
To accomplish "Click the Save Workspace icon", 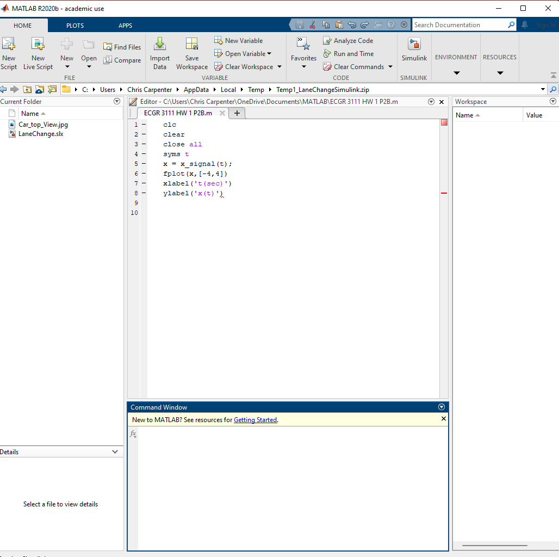I will (x=191, y=45).
